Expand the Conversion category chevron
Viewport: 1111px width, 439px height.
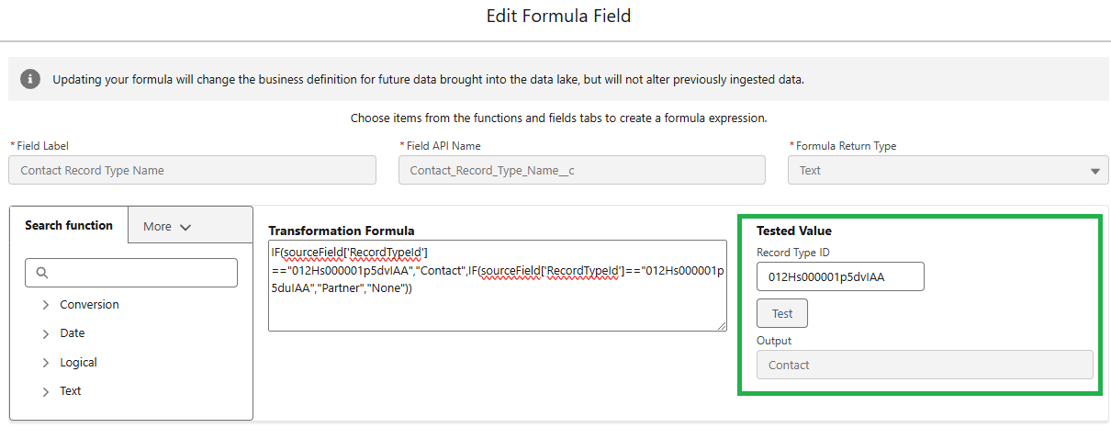[46, 305]
